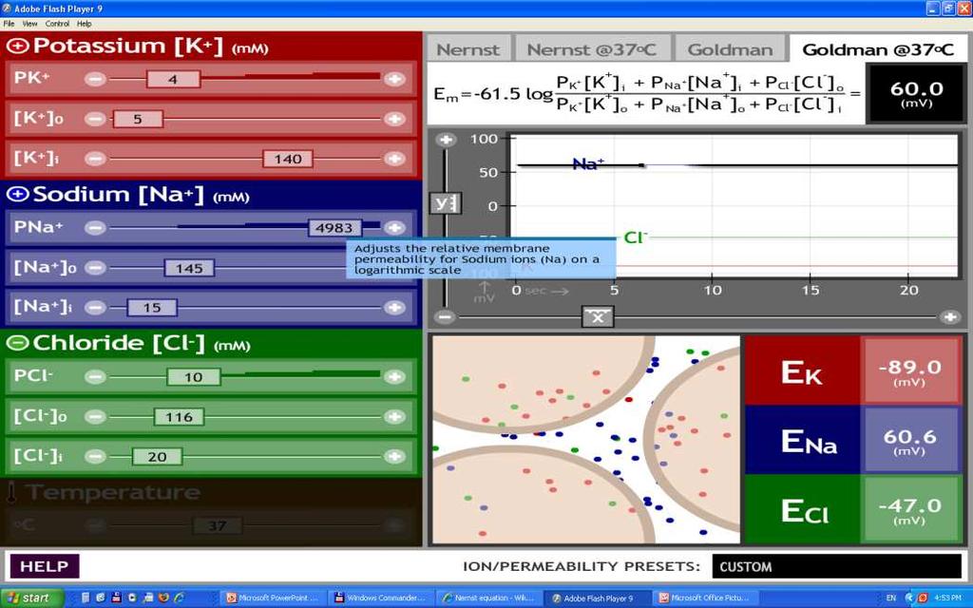Open the File menu
The height and width of the screenshot is (608, 973).
[9, 24]
